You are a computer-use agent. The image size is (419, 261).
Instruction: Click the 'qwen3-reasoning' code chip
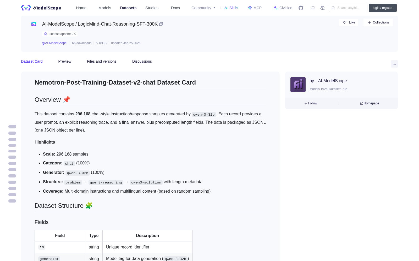tap(106, 182)
